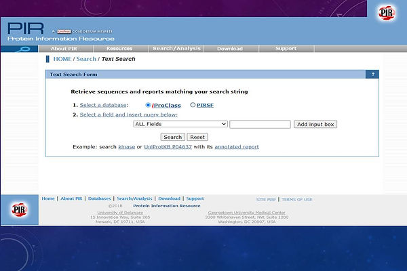Click the round PIR logo in top-right corner
The image size is (407, 271).
[387, 14]
